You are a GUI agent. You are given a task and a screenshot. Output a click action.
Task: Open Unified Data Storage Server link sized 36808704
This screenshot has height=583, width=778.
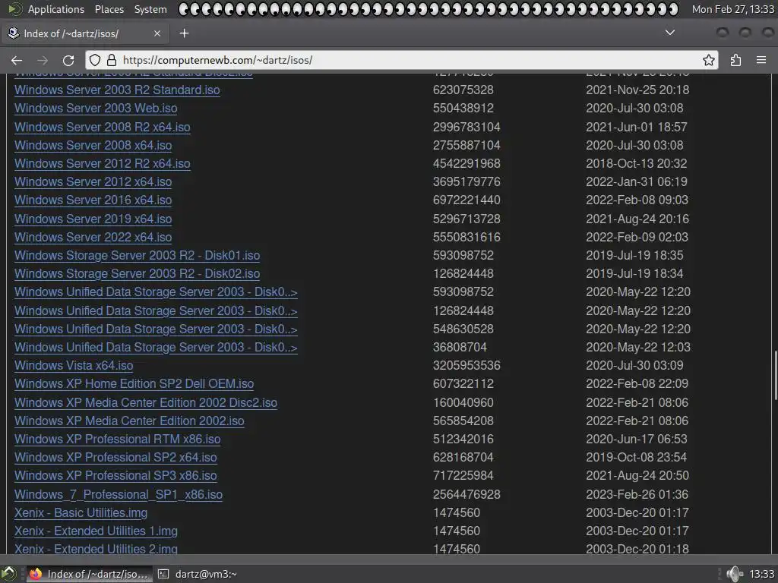point(156,348)
